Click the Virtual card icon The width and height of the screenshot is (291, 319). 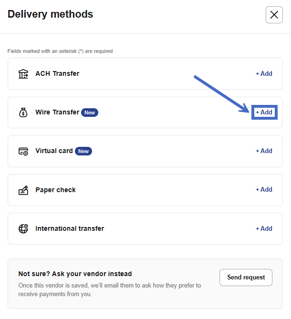click(23, 151)
